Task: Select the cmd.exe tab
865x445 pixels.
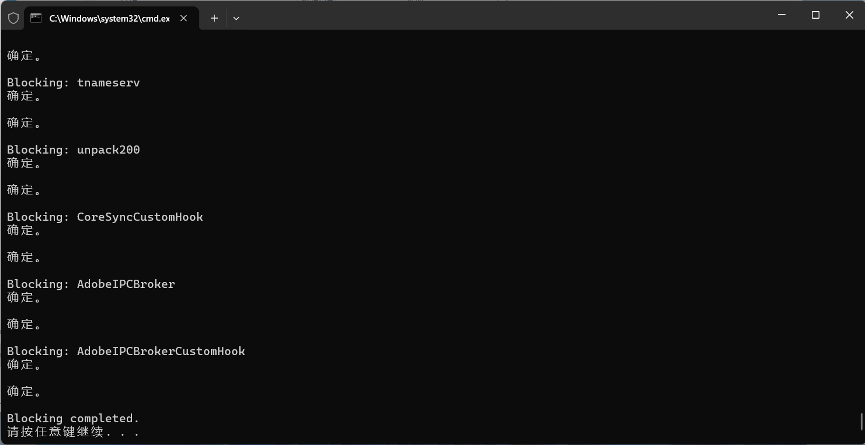Action: 112,18
